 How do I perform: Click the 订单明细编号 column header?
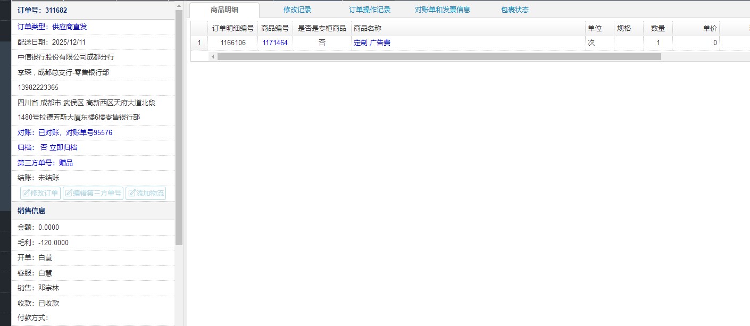click(x=233, y=28)
